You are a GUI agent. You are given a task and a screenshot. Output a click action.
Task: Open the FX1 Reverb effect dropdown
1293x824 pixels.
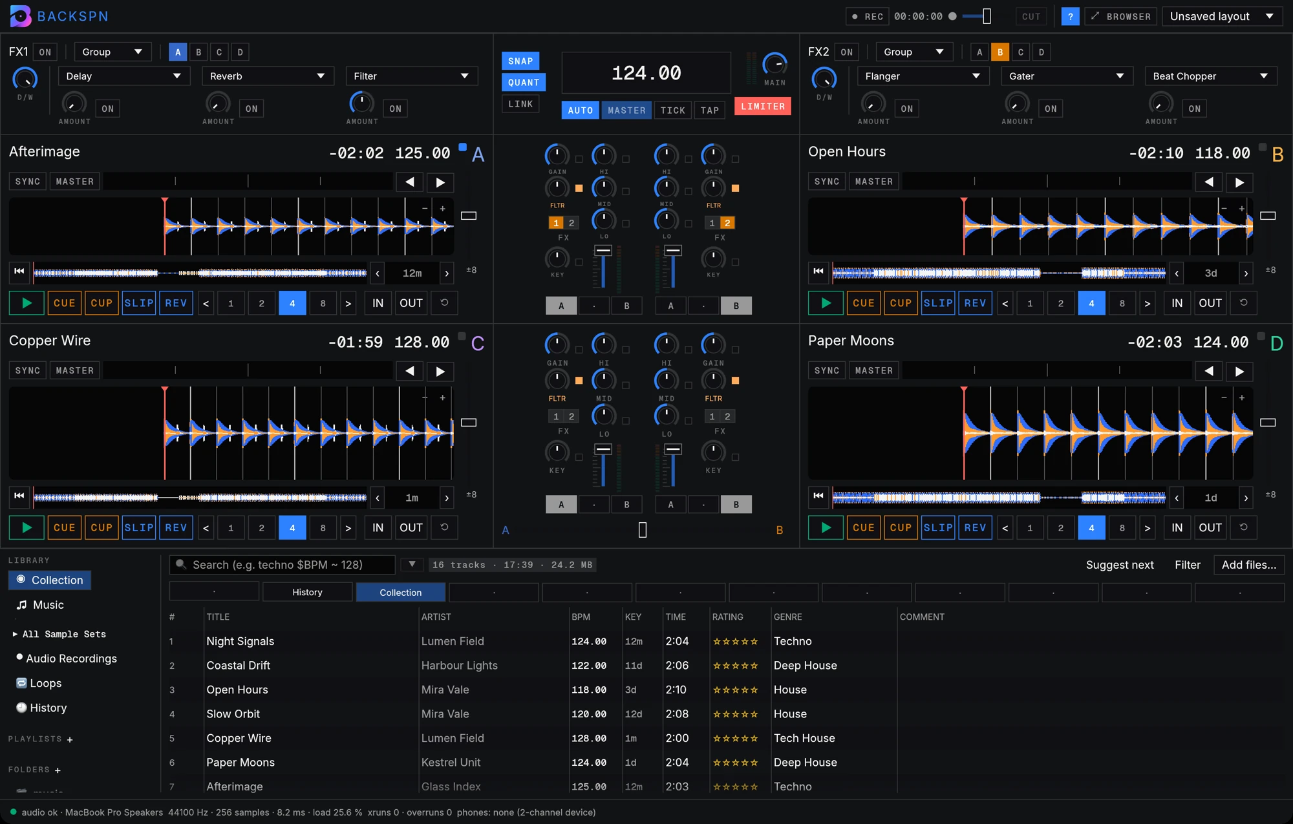(268, 76)
